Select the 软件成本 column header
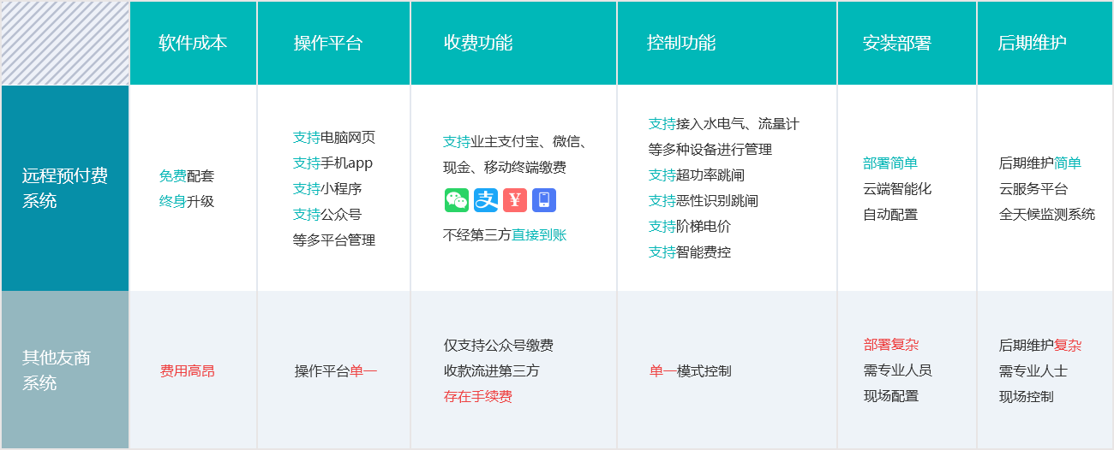Viewport: 1114px width, 450px height. pos(193,43)
